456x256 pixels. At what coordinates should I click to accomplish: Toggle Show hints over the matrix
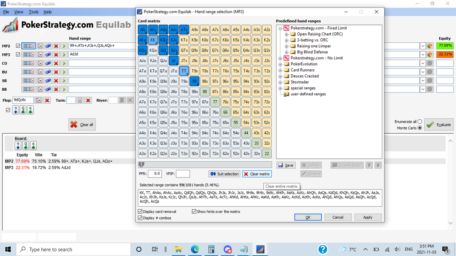point(194,212)
